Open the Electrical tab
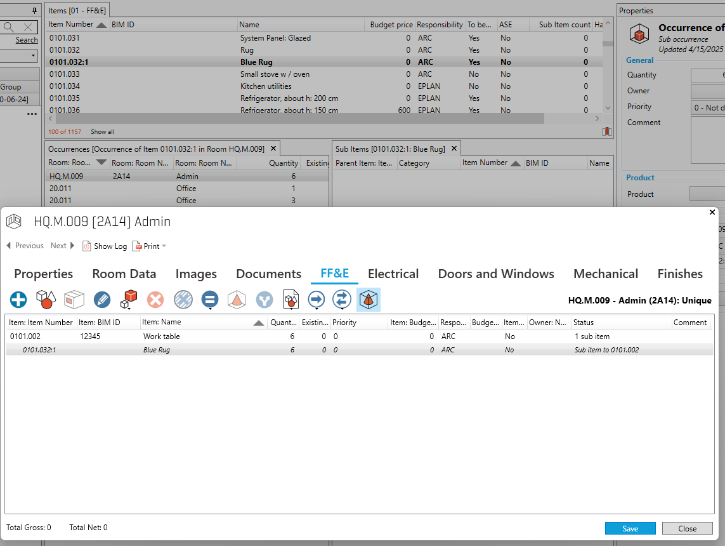 (x=393, y=274)
